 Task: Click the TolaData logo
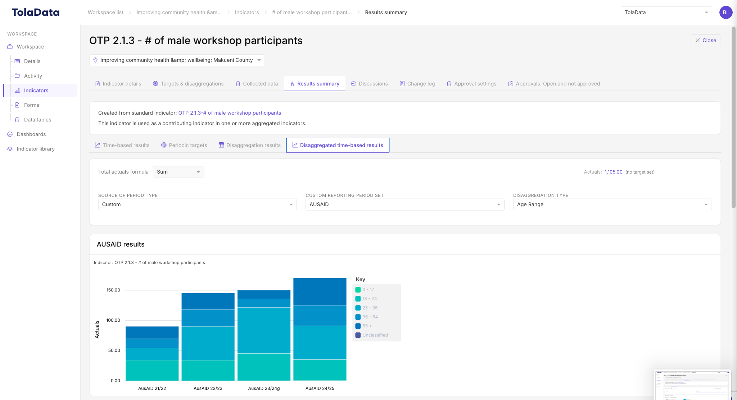point(36,12)
